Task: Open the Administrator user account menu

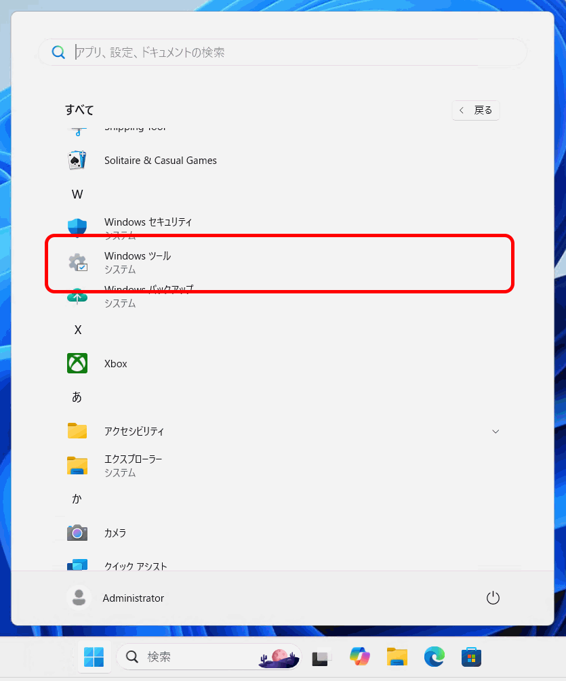Action: click(x=117, y=598)
